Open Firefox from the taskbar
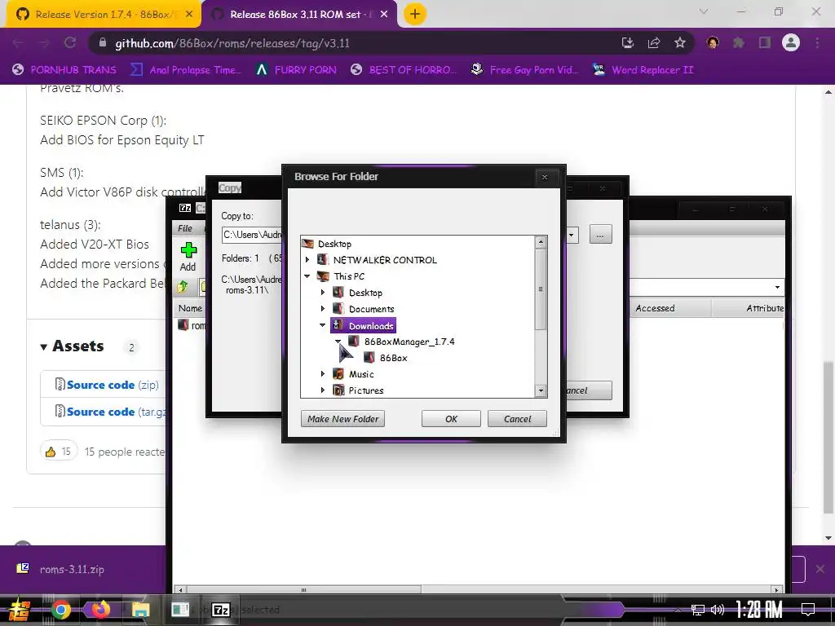The image size is (835, 626). tap(100, 610)
